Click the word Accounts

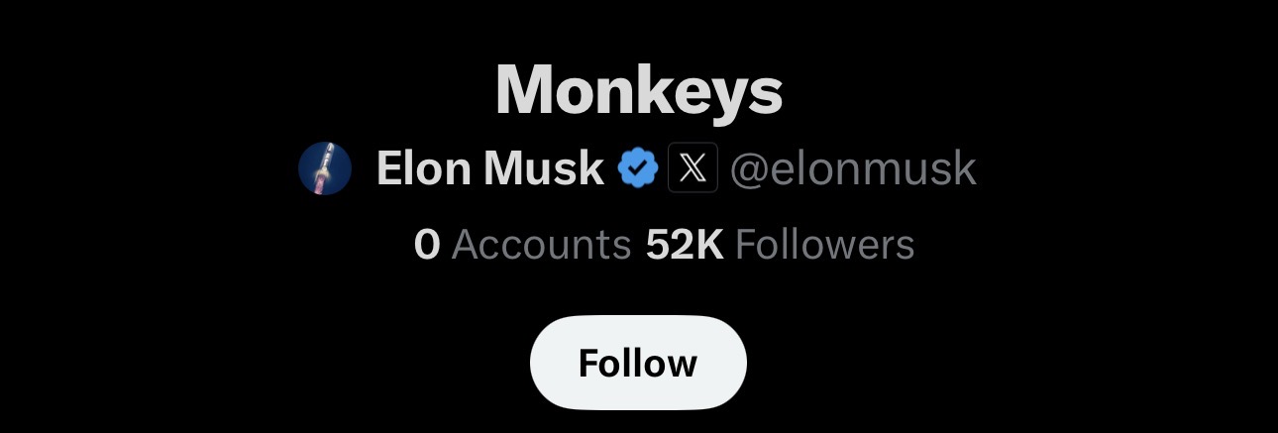click(x=541, y=245)
